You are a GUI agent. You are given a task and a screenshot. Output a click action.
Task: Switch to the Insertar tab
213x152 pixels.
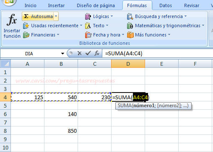click(x=56, y=5)
